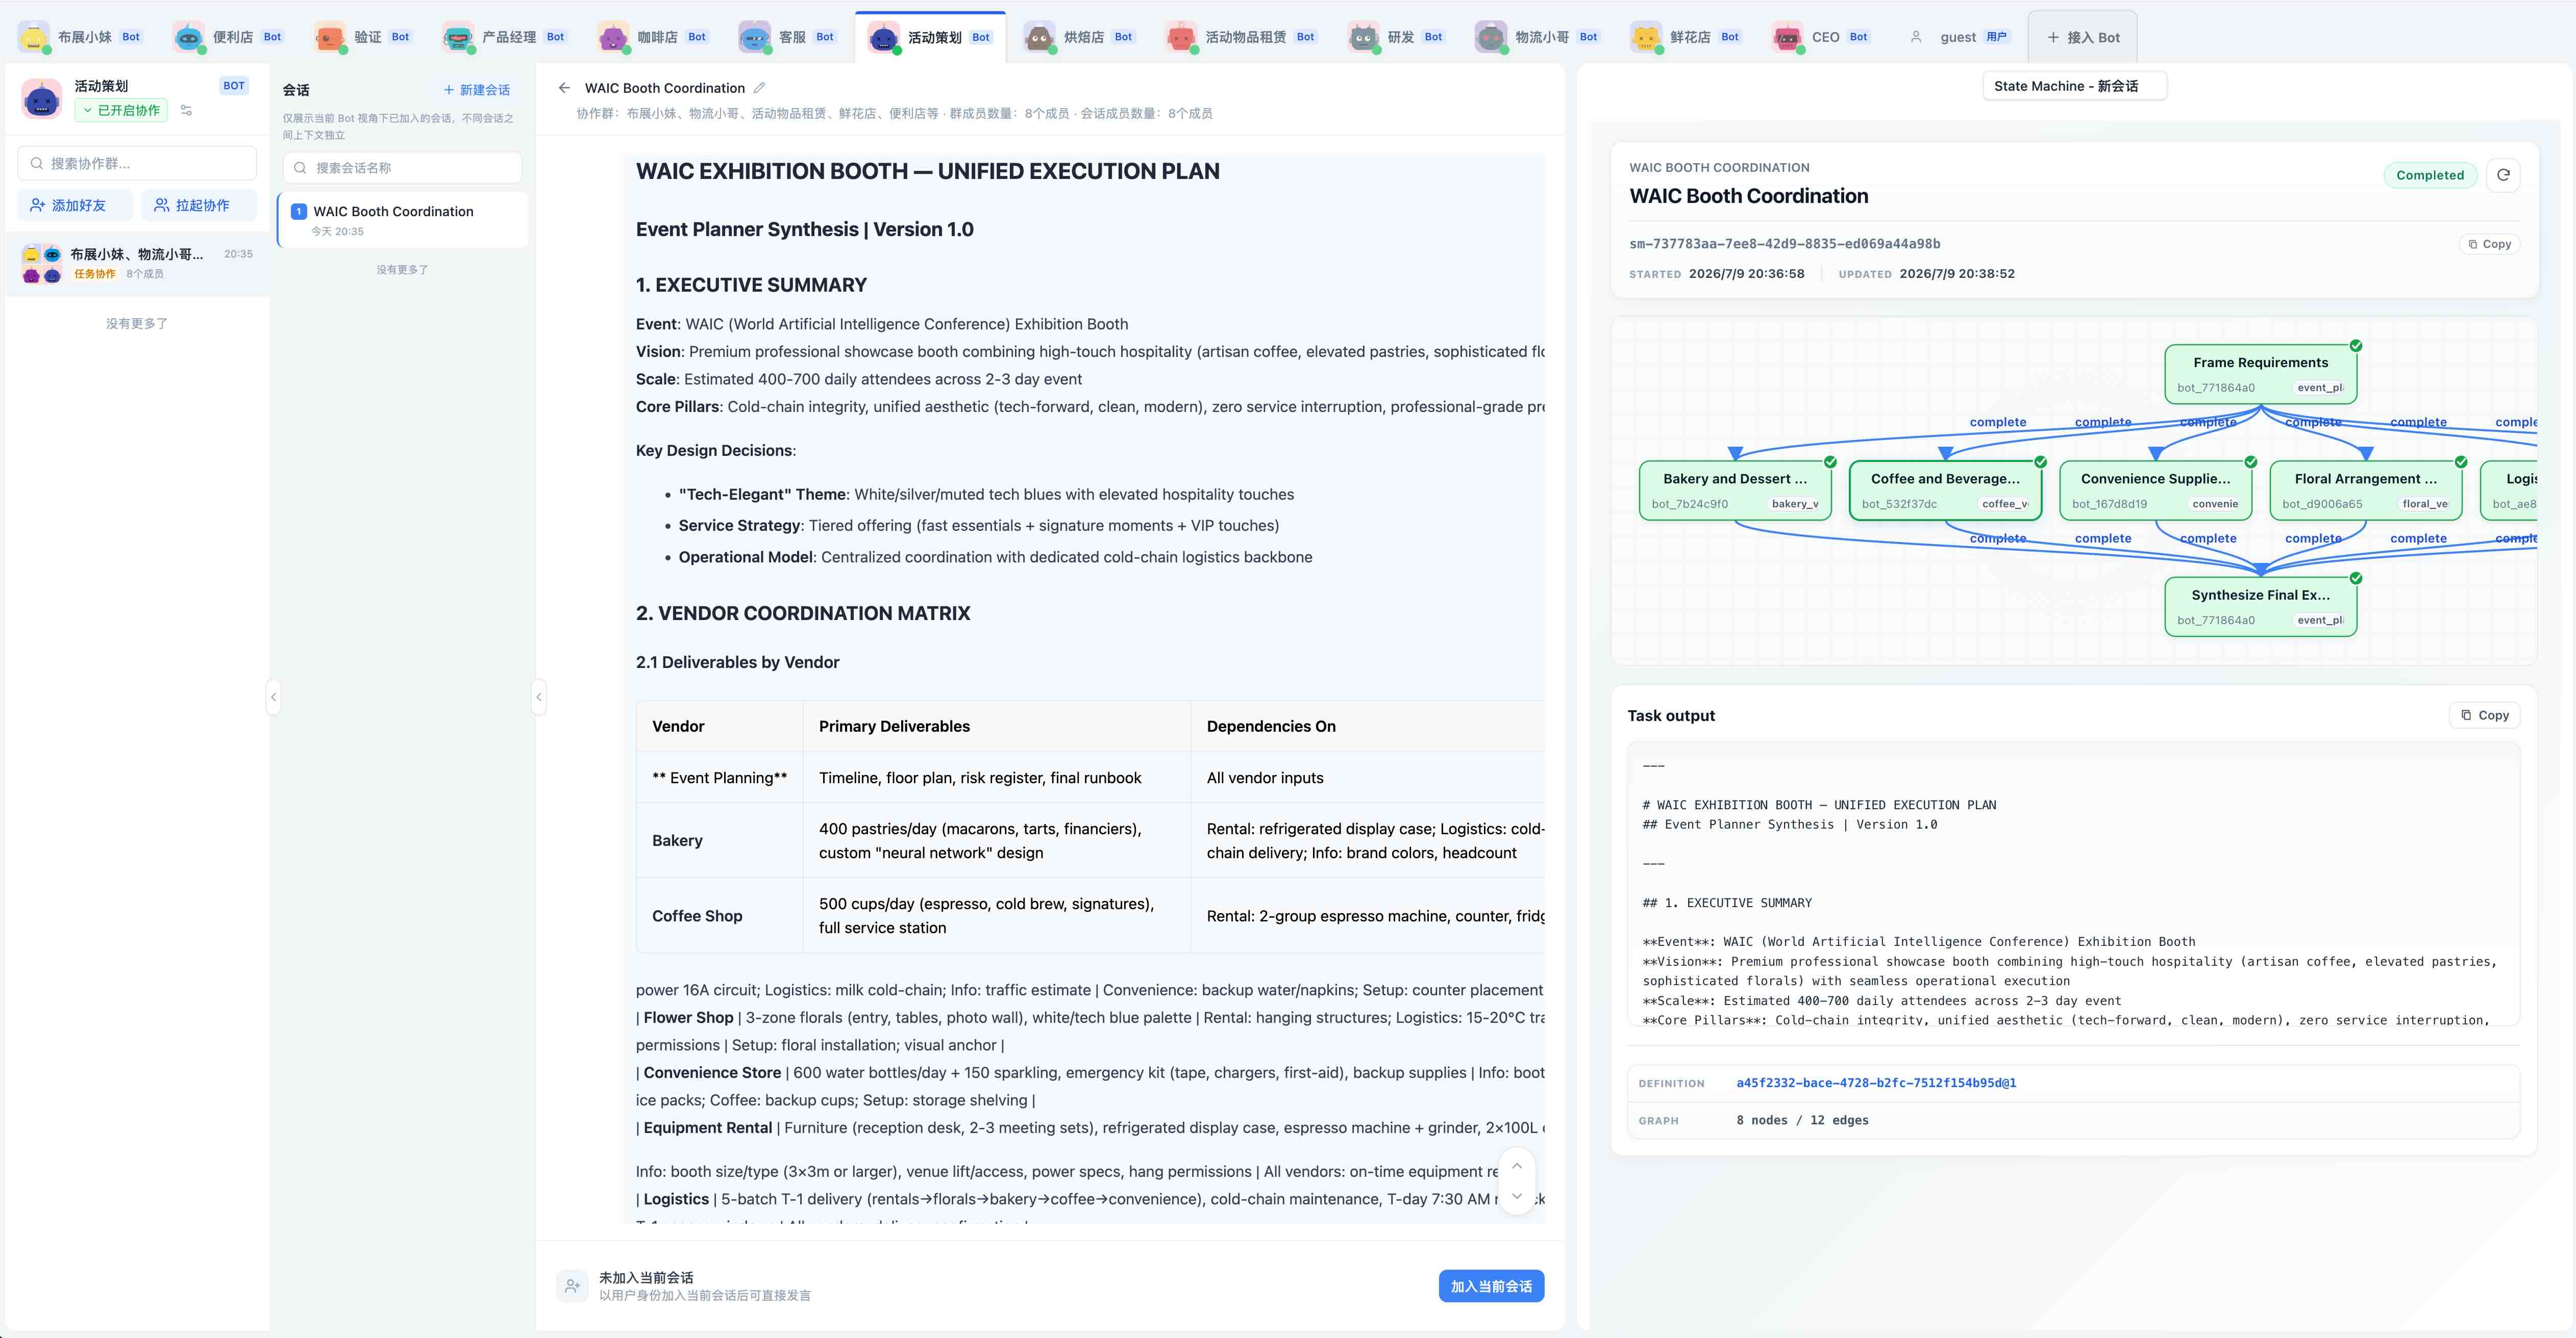2576x1338 pixels.
Task: Click the 鲜花店 bot avatar icon
Action: (x=1646, y=37)
